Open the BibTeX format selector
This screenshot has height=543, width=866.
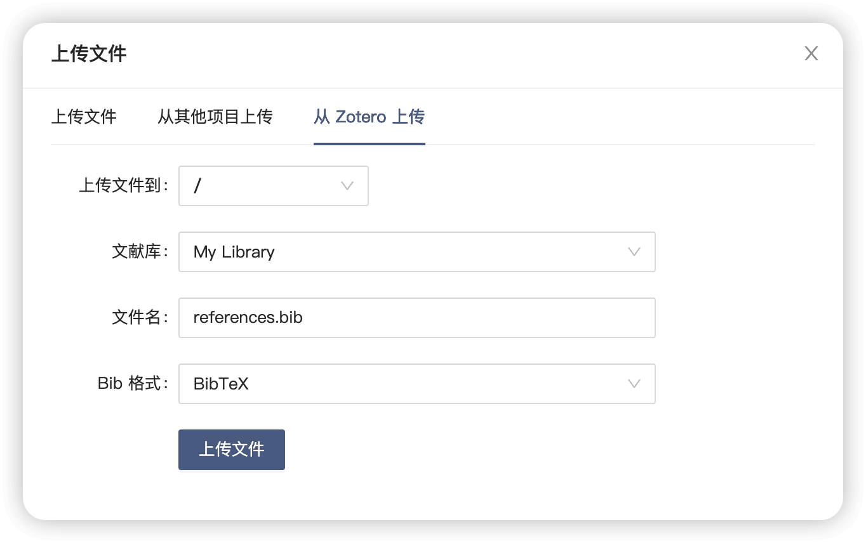click(x=417, y=384)
